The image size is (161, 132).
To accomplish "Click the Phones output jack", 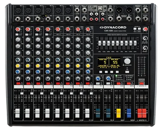I will click(145, 19).
